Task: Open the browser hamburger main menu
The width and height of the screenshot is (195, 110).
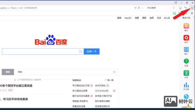Action: [192, 8]
